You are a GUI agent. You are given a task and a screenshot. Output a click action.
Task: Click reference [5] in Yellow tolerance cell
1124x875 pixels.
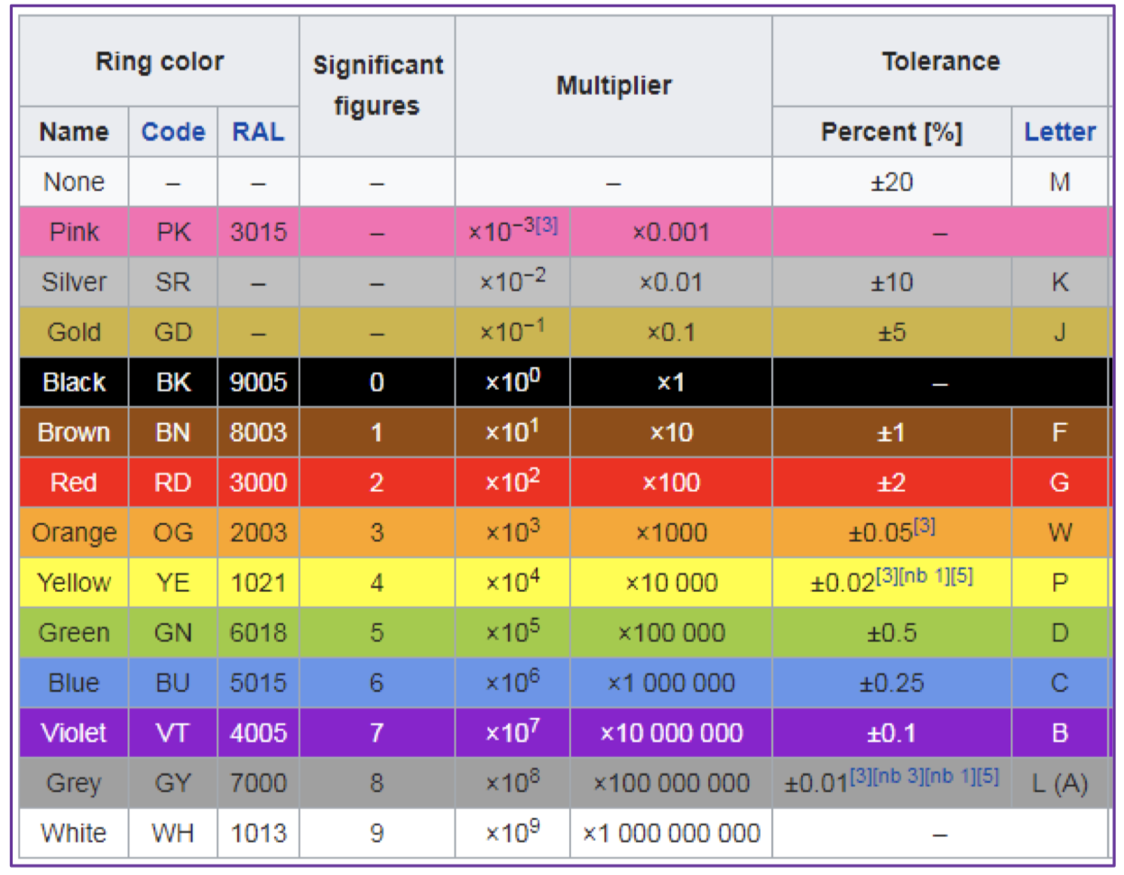pos(963,576)
